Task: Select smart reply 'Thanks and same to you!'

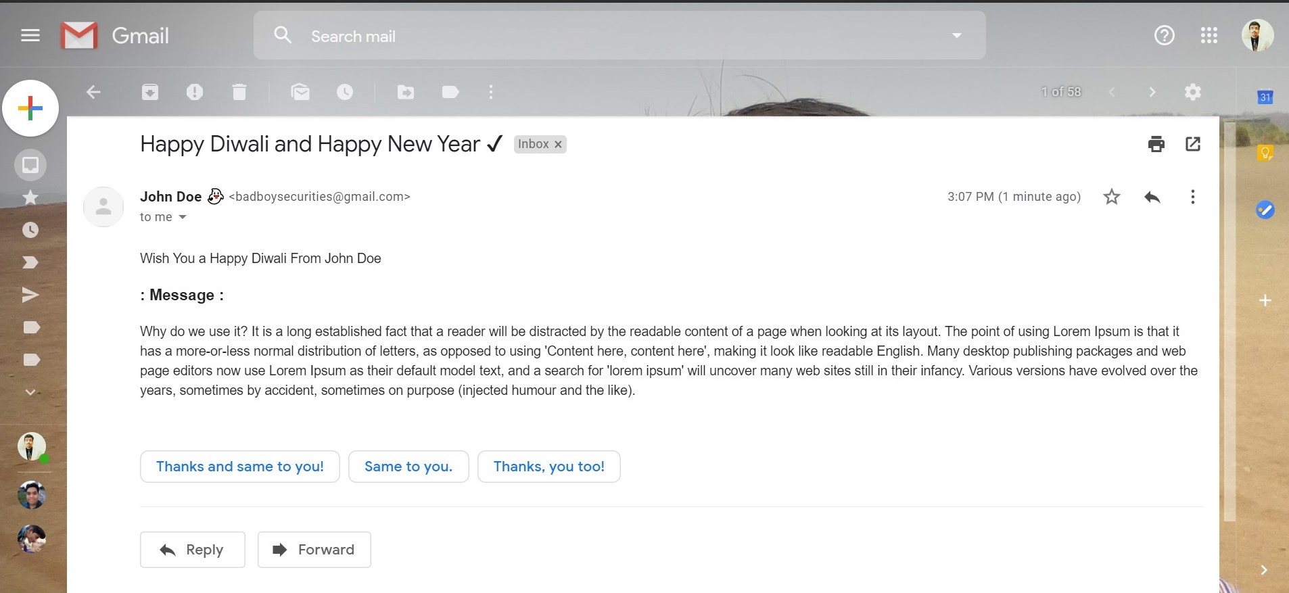Action: click(239, 466)
